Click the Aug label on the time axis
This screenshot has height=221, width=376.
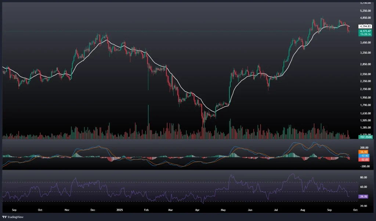coord(303,210)
